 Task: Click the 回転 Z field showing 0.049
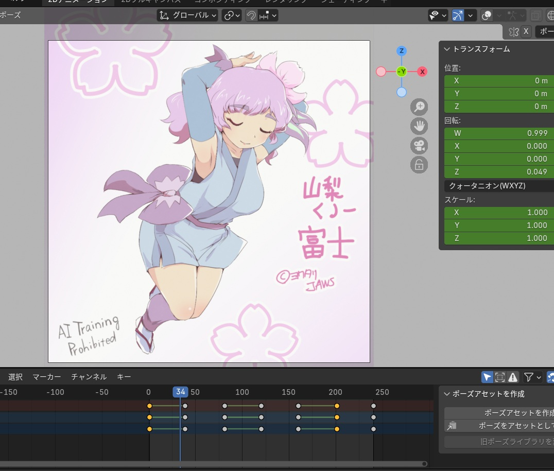point(499,172)
